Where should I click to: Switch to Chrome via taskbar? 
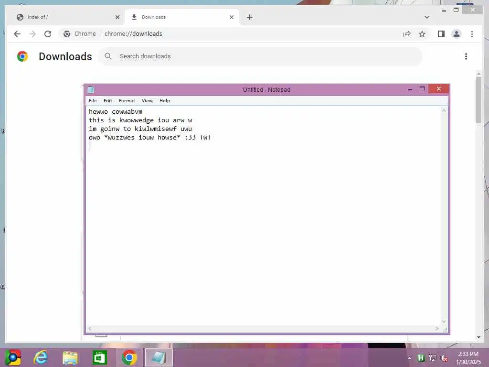point(129,357)
